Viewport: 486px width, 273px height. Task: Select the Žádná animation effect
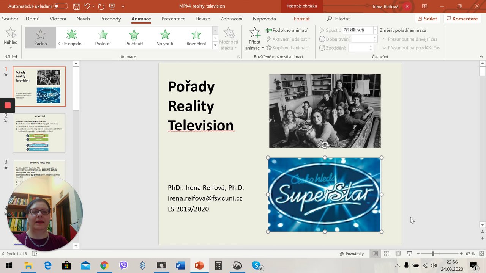41,38
